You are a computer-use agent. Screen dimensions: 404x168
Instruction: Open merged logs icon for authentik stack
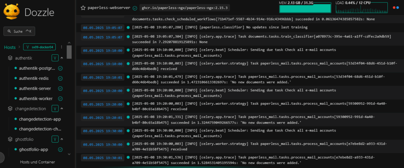55,58
